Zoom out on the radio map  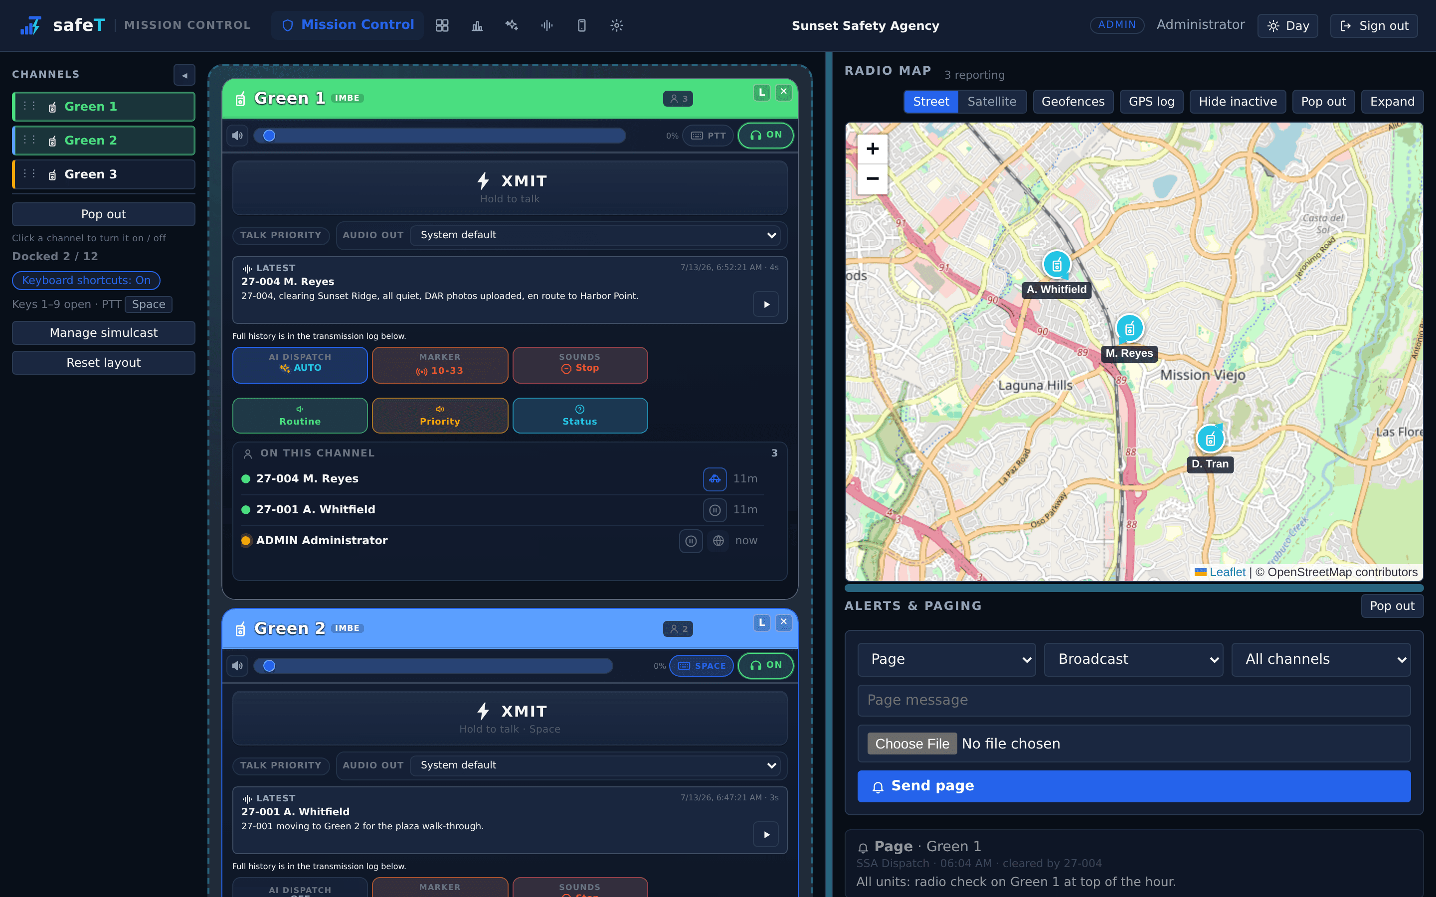(872, 179)
